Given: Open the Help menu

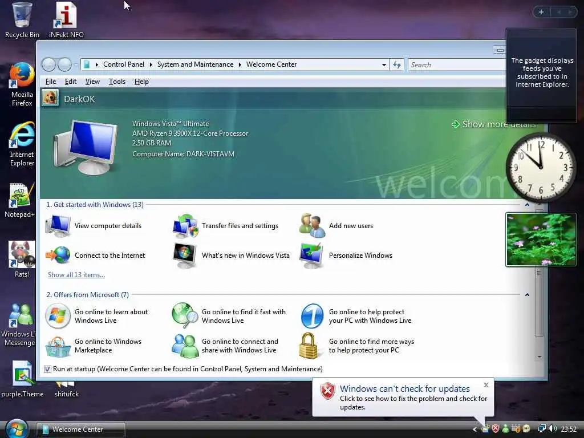Looking at the screenshot, I should point(141,82).
